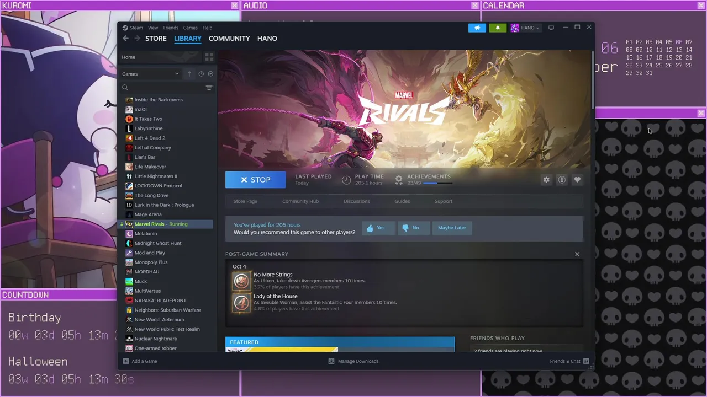Click the achievements progress bar
Viewport: 707px width, 397px height.
[437, 183]
